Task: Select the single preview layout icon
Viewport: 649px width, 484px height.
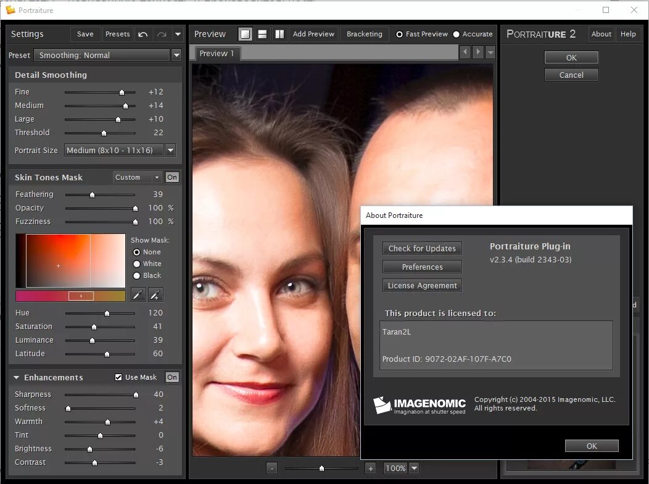Action: coord(245,34)
